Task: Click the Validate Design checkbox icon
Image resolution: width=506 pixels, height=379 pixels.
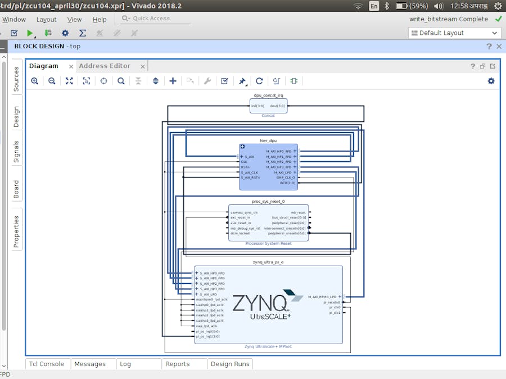Action: point(224,81)
